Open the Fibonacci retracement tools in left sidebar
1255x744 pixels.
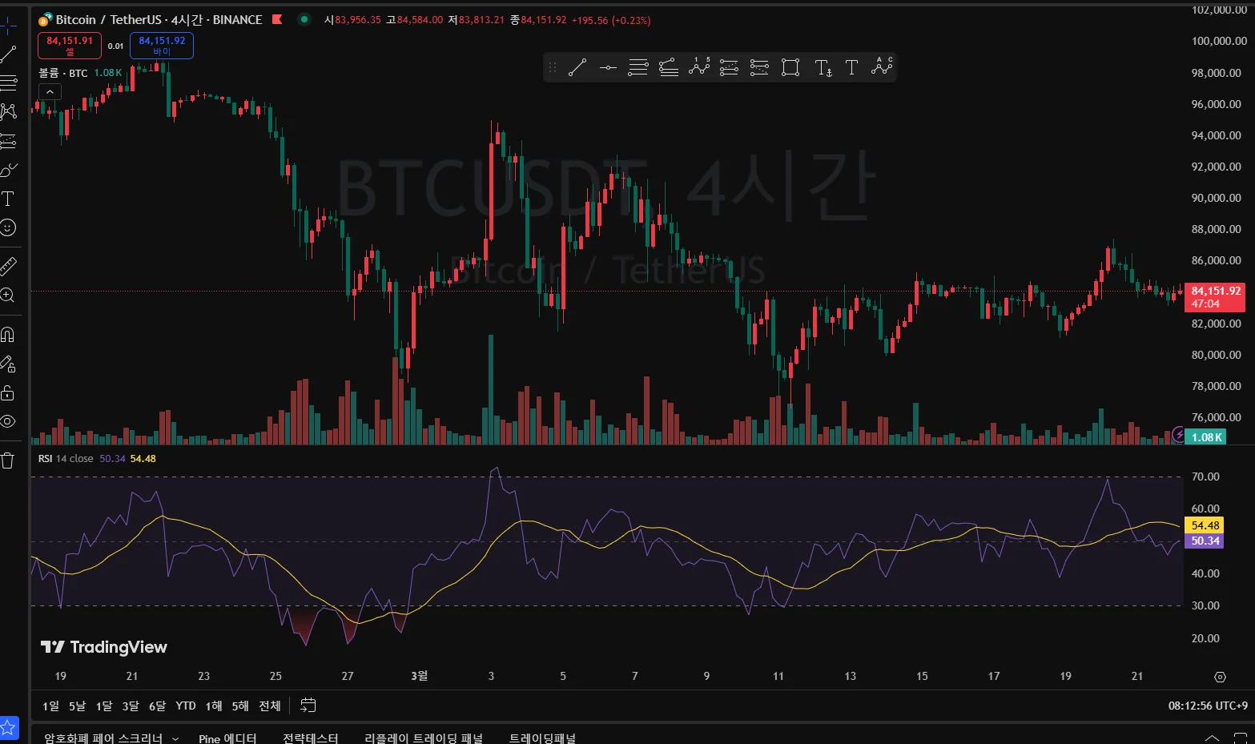[x=7, y=82]
